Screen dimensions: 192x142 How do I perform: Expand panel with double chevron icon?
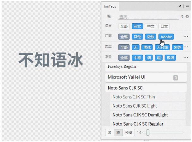tap(180, 6)
